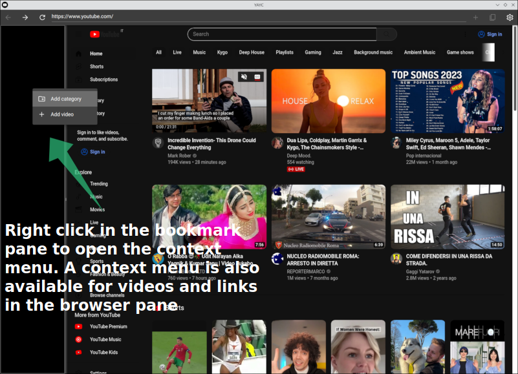518x374 pixels.
Task: Open the Shorts section from the sidebar
Action: [x=96, y=67]
